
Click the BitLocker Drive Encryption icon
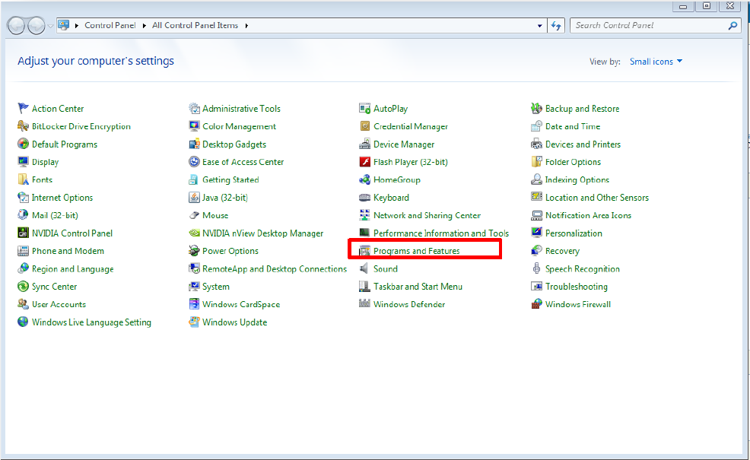pos(23,126)
